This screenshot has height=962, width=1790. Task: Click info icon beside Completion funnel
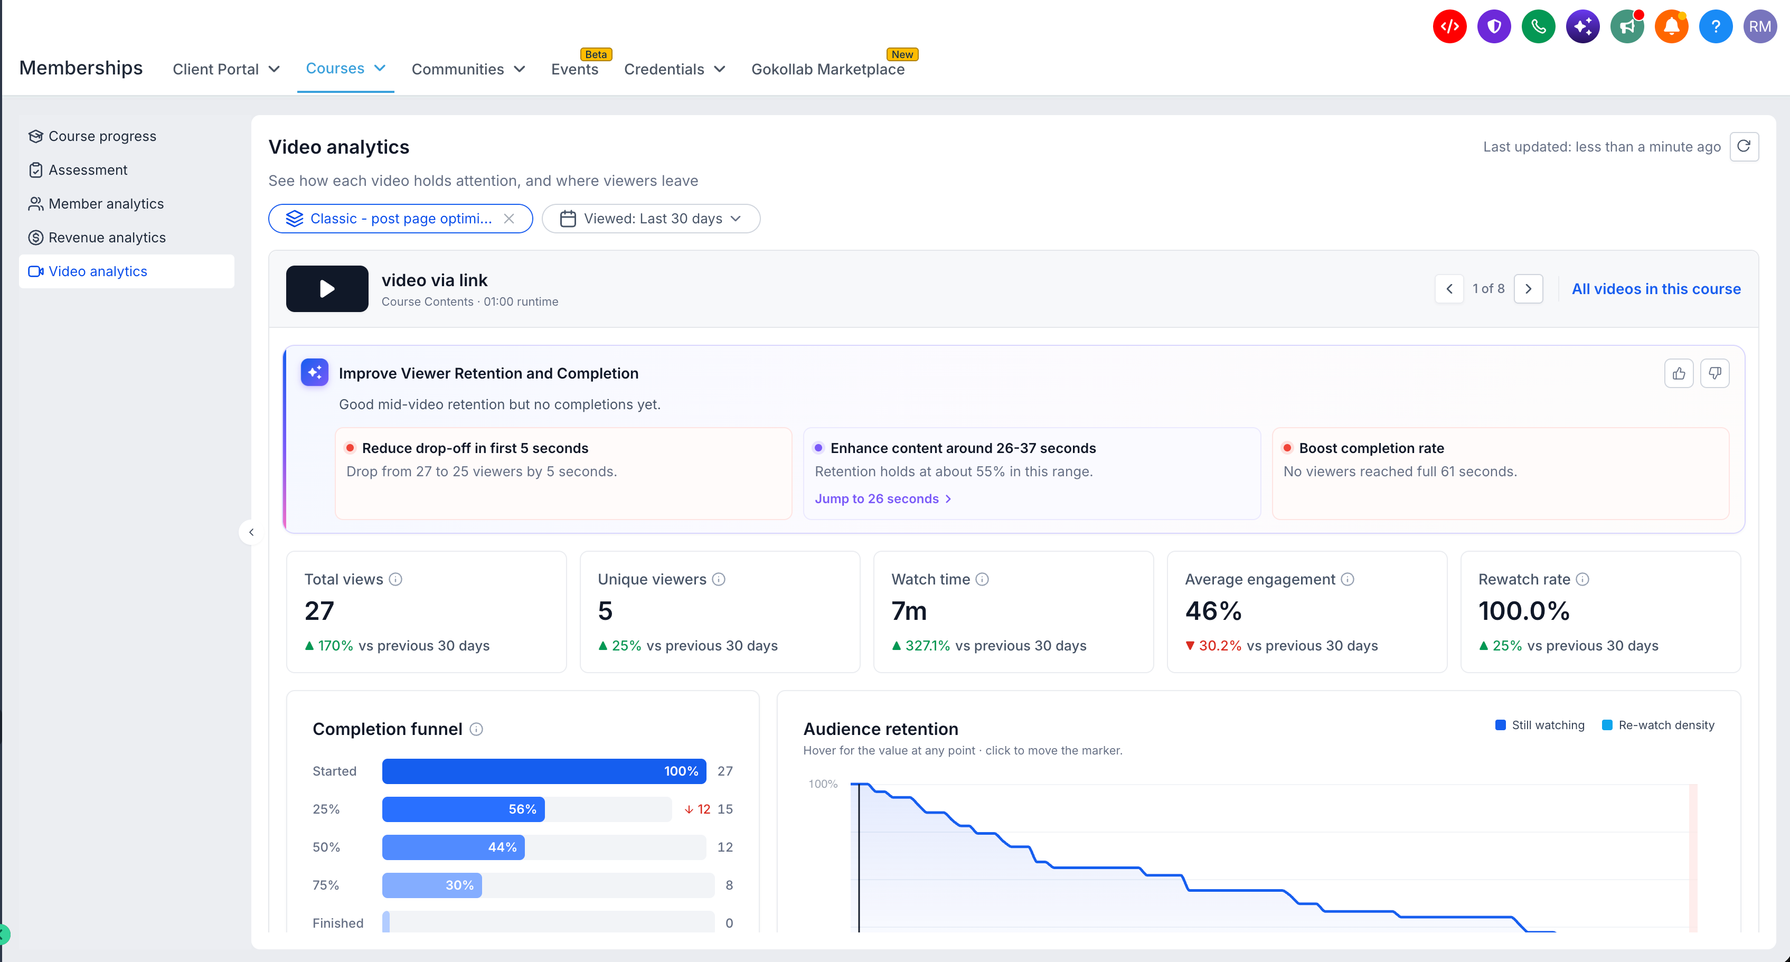point(476,729)
